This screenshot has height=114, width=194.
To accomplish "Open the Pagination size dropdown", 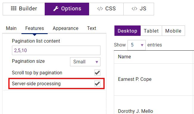I will (85, 62).
